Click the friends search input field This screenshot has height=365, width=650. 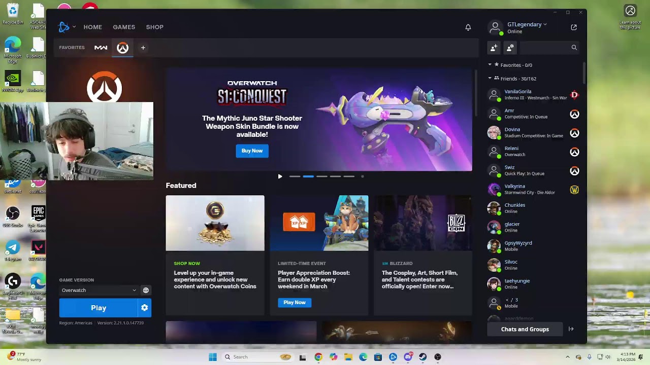pos(544,47)
